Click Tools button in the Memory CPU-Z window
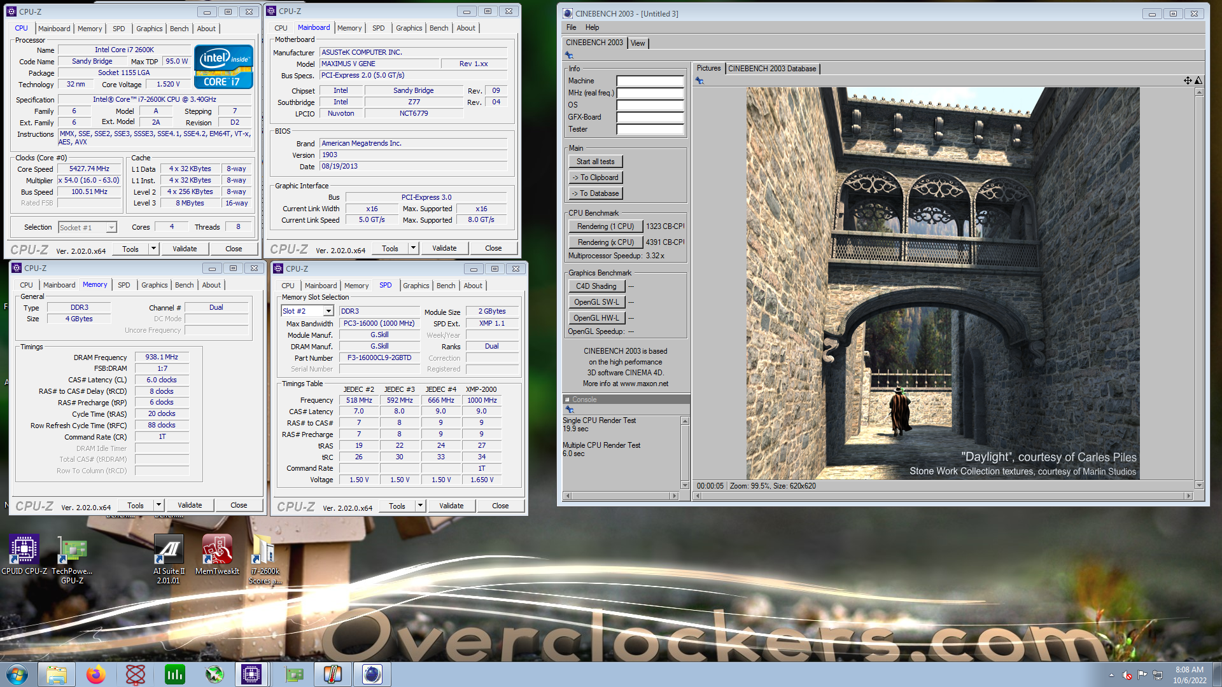The image size is (1222, 687). [136, 505]
